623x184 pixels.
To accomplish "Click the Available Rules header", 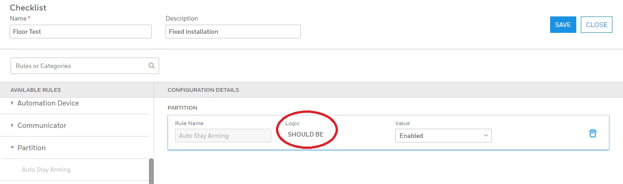I will point(36,90).
